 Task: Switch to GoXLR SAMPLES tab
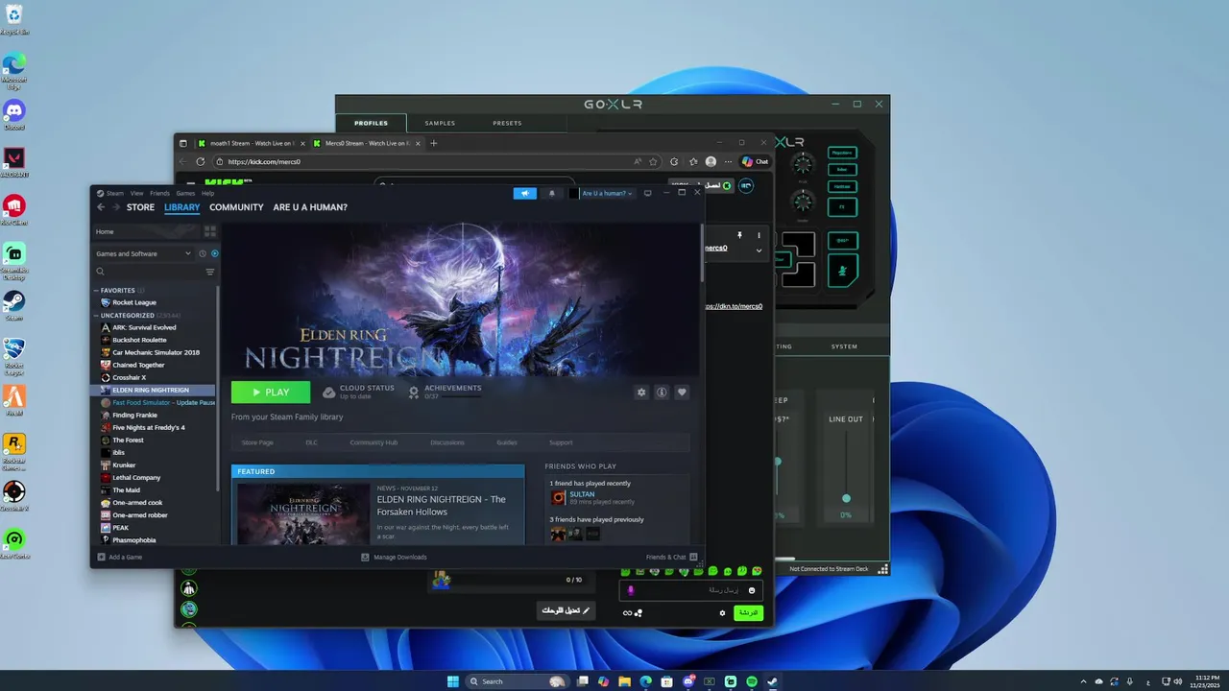coord(440,123)
